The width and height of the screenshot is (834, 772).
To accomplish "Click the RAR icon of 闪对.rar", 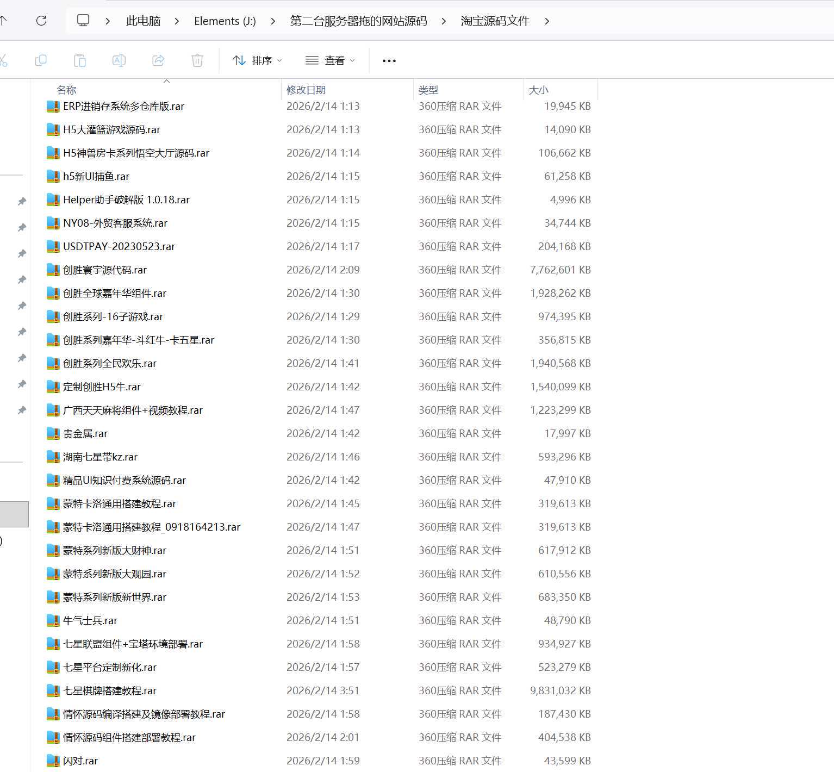I will (53, 761).
